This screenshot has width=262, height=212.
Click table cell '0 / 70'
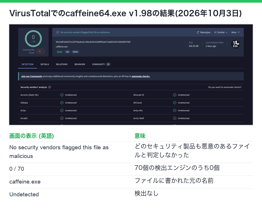[x=17, y=169]
